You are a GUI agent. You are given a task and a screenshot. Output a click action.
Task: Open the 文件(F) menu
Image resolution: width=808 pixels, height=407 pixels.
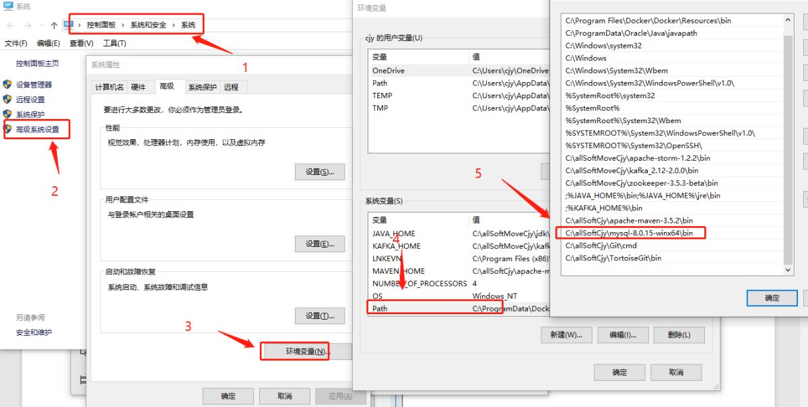pyautogui.click(x=16, y=43)
